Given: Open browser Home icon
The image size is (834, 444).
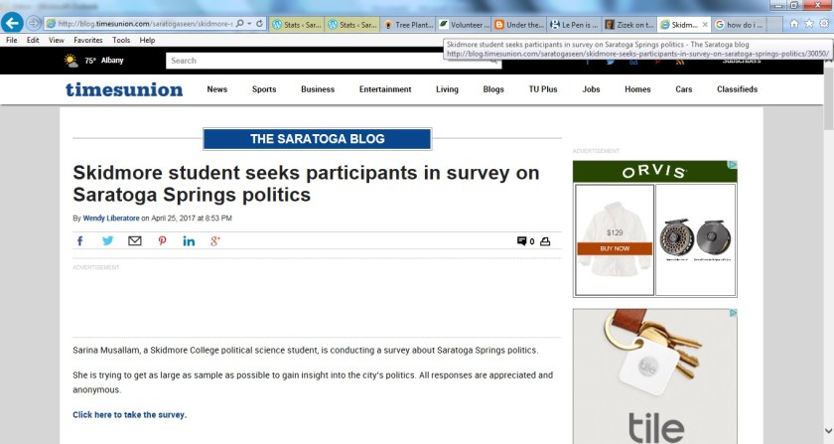Looking at the screenshot, I should (792, 22).
